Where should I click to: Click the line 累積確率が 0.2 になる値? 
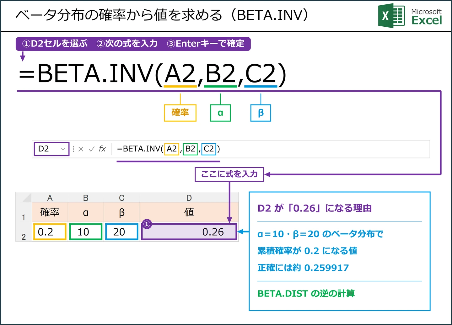tap(307, 251)
